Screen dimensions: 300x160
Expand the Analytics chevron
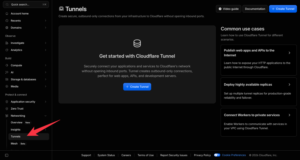pyautogui.click(x=45, y=50)
